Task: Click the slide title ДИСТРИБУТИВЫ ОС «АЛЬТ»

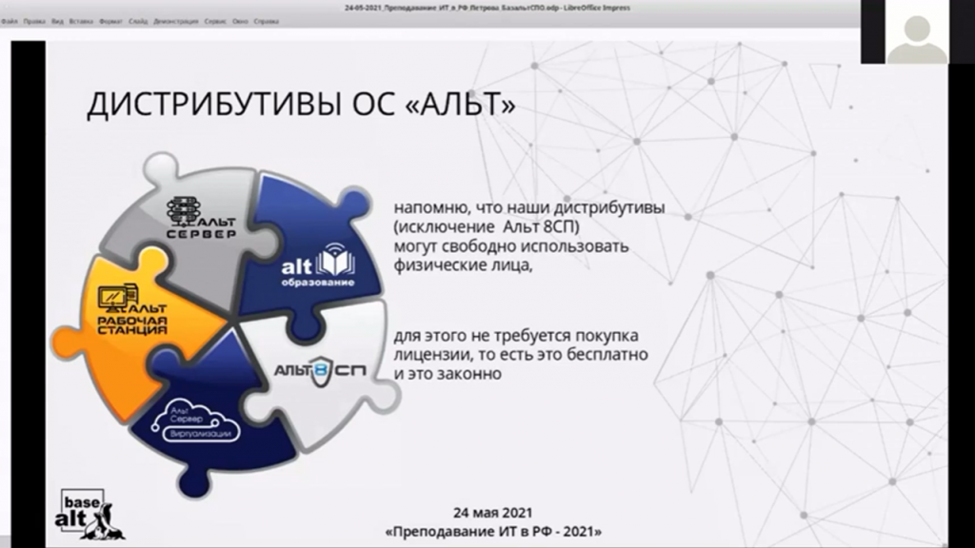Action: point(302,104)
